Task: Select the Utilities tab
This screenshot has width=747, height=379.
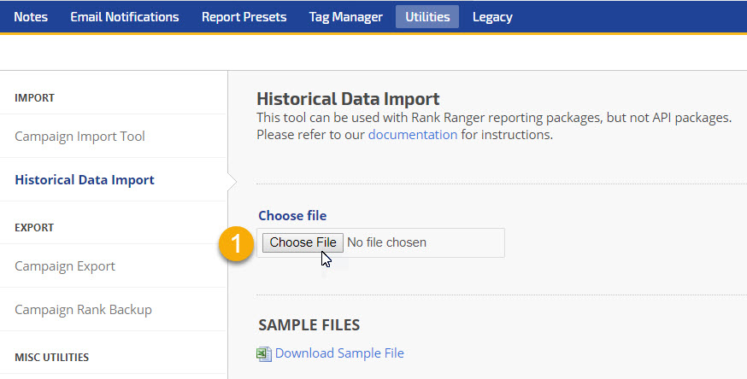Action: (x=427, y=16)
